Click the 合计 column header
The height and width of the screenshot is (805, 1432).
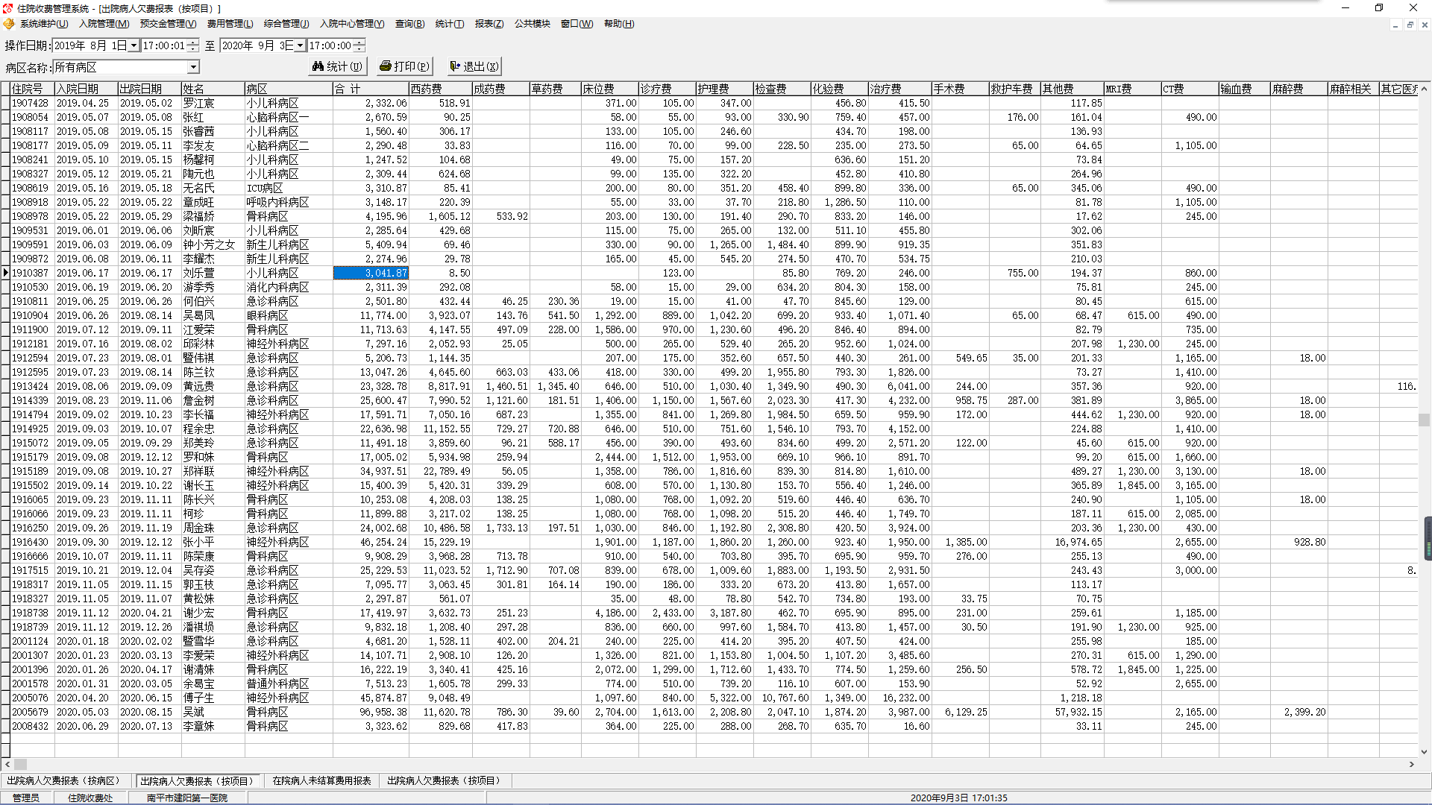click(x=369, y=89)
